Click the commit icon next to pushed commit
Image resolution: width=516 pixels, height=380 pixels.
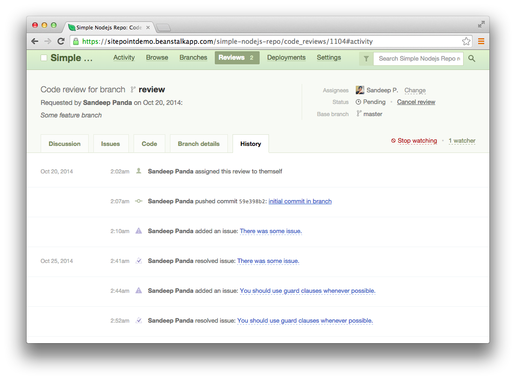pyautogui.click(x=138, y=201)
